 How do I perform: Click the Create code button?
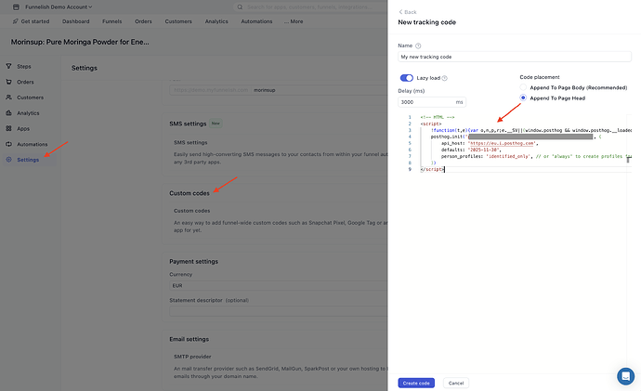click(415, 383)
